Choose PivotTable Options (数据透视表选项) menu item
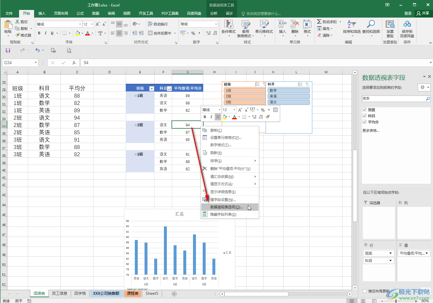The height and width of the screenshot is (303, 433). [230, 207]
